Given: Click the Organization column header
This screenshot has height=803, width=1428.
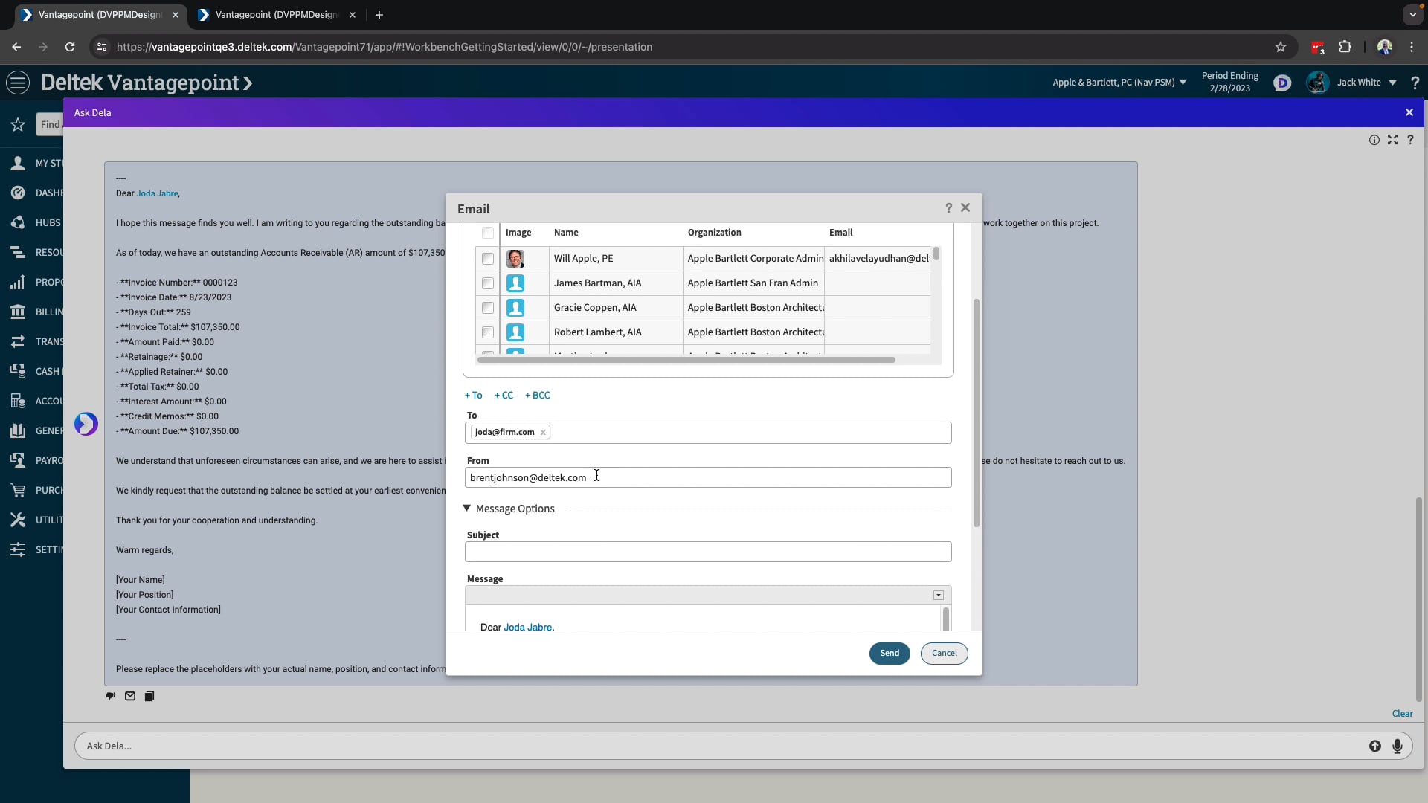Looking at the screenshot, I should point(715,233).
